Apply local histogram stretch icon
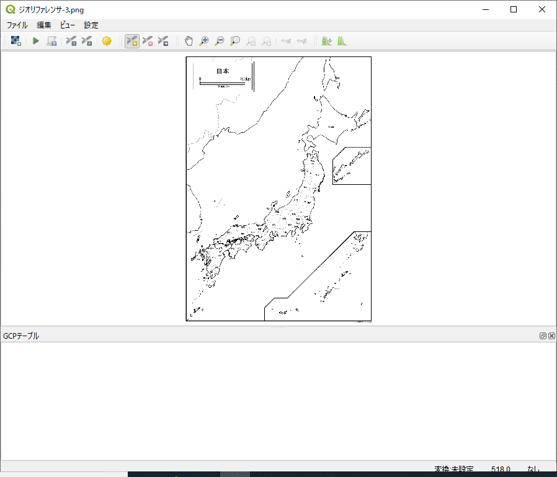Screen dimensions: 557x477 342,41
